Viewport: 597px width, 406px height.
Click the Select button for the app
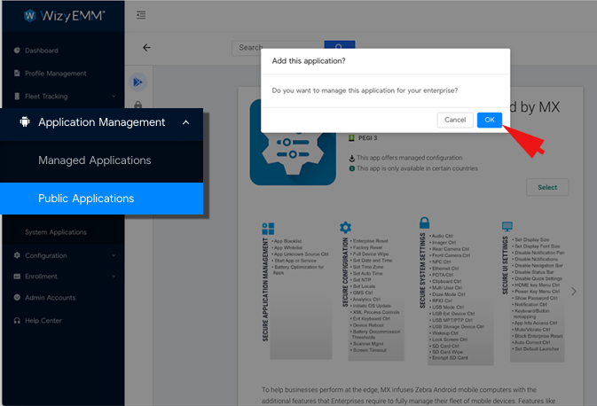tap(547, 187)
